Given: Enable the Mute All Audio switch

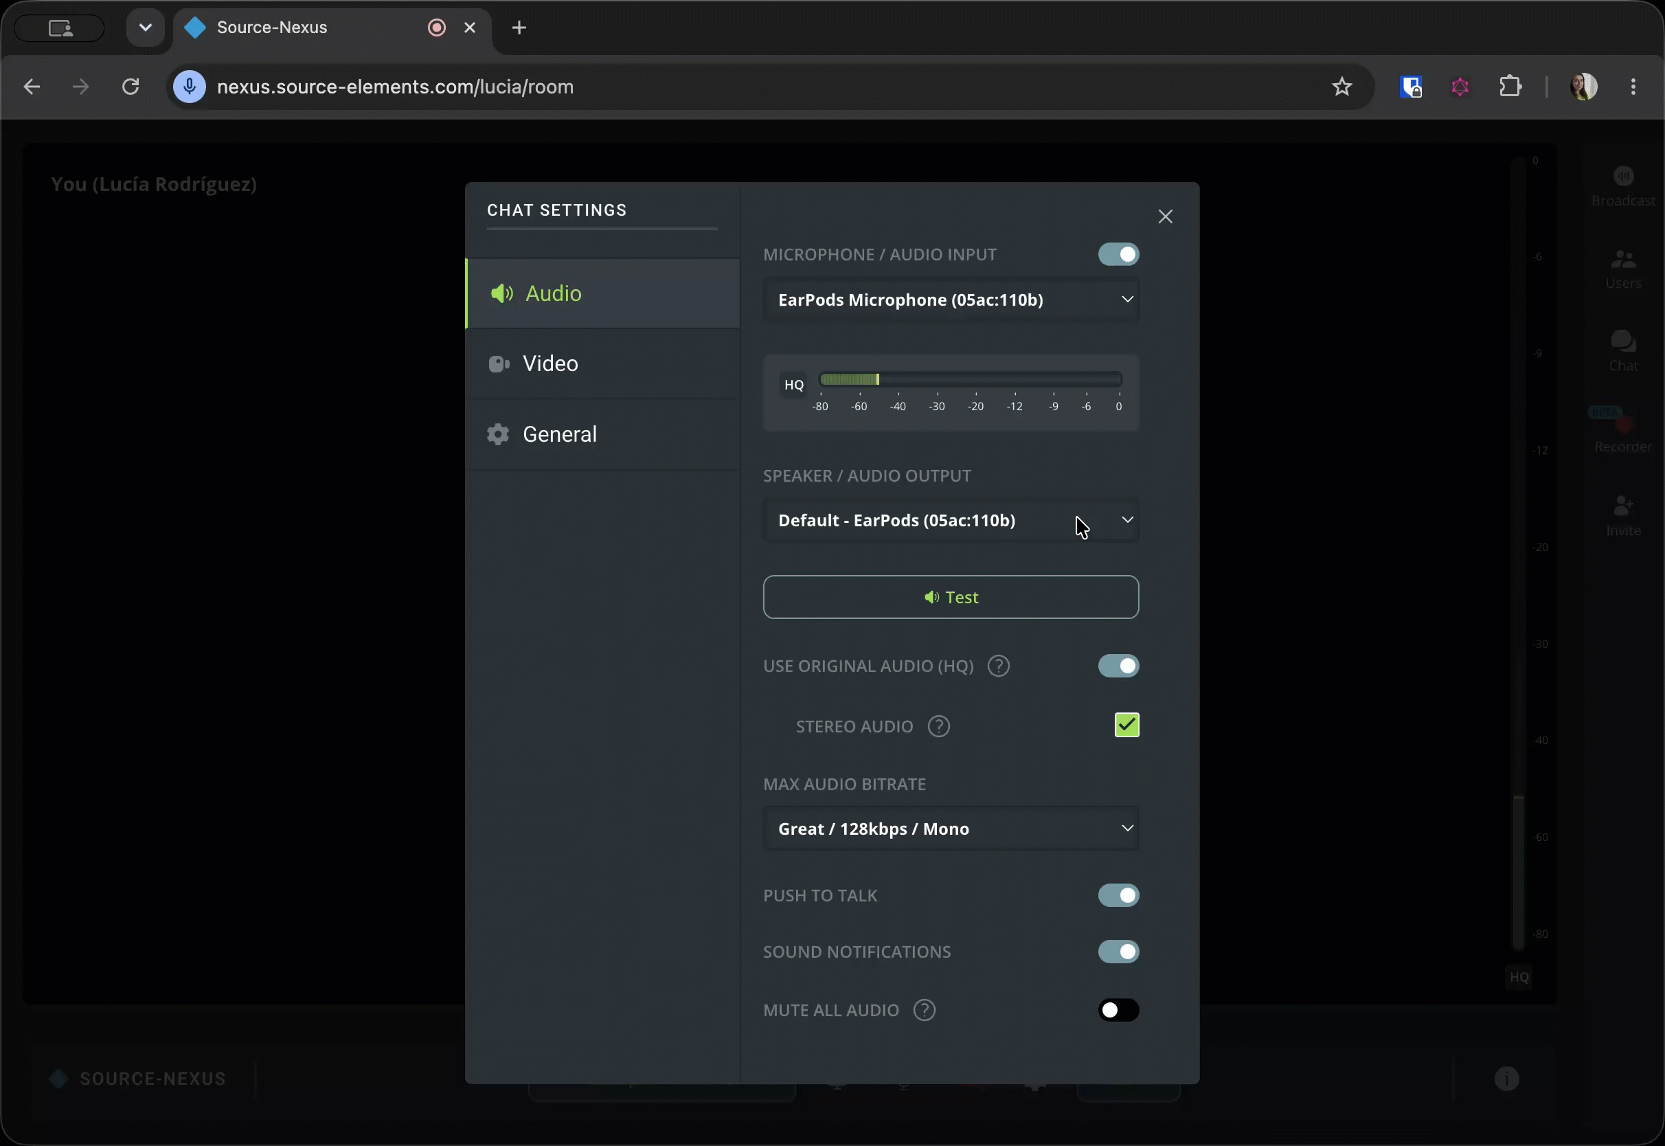Looking at the screenshot, I should 1118,1009.
